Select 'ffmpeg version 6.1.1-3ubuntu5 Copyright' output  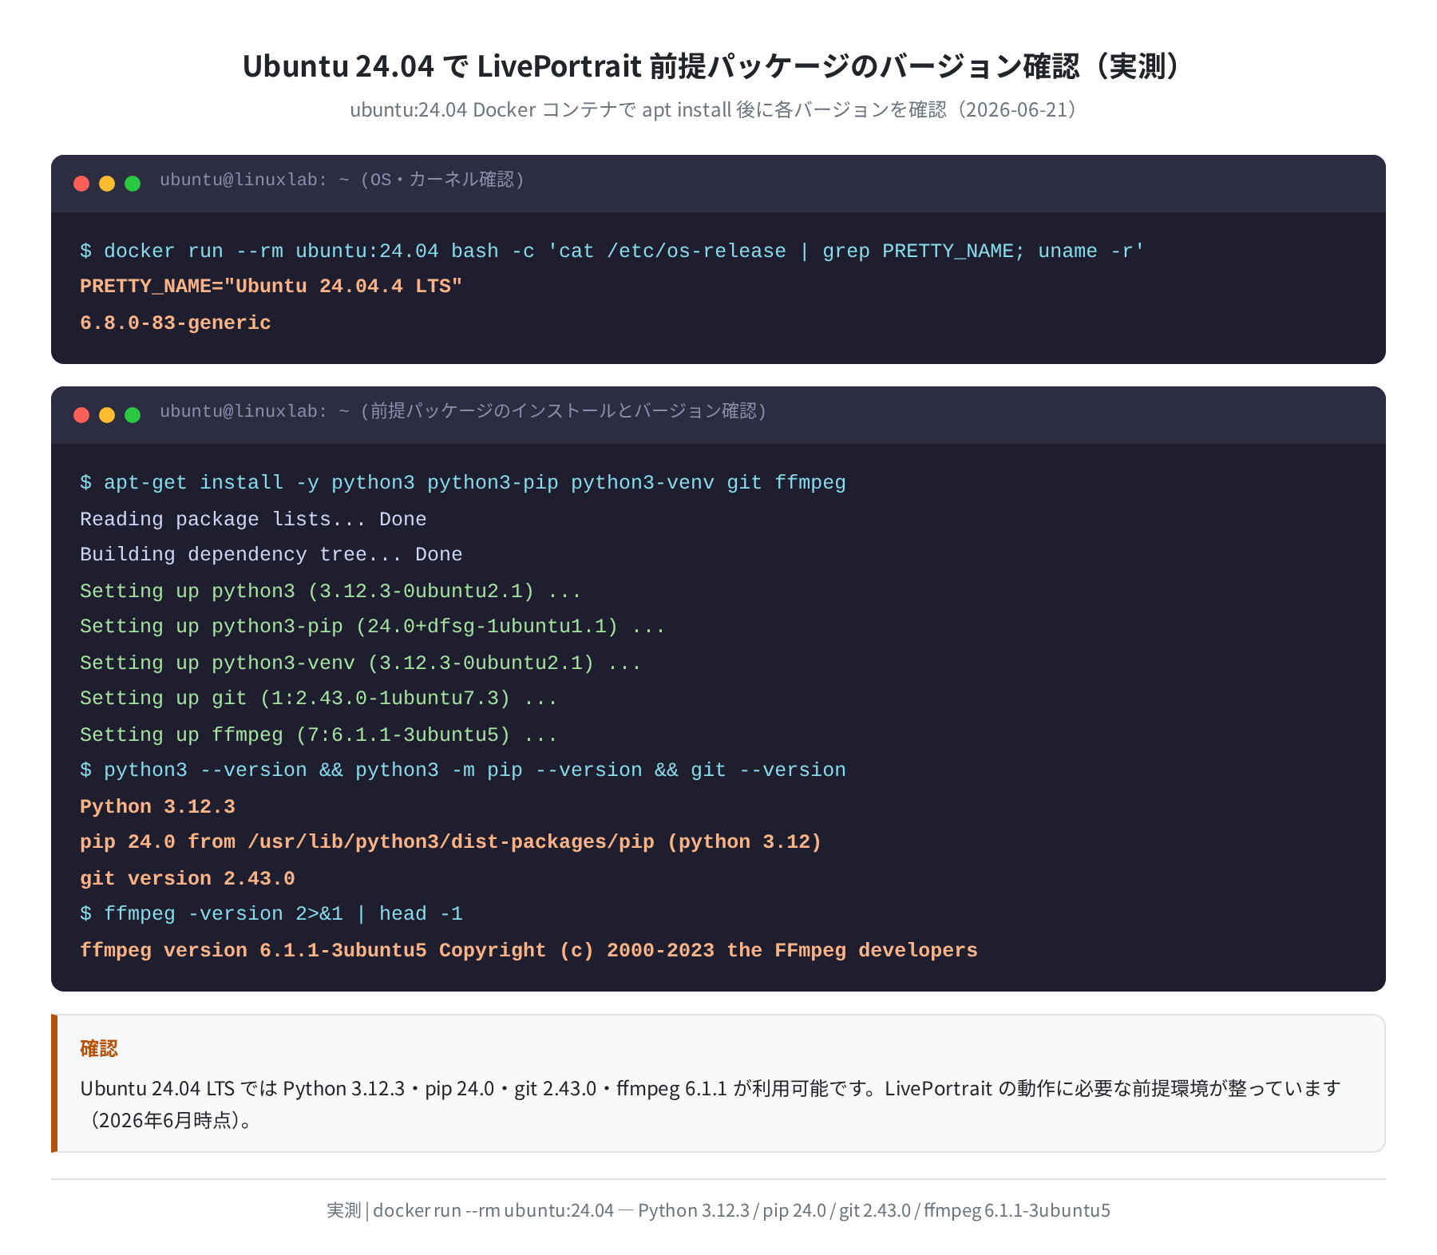click(528, 950)
